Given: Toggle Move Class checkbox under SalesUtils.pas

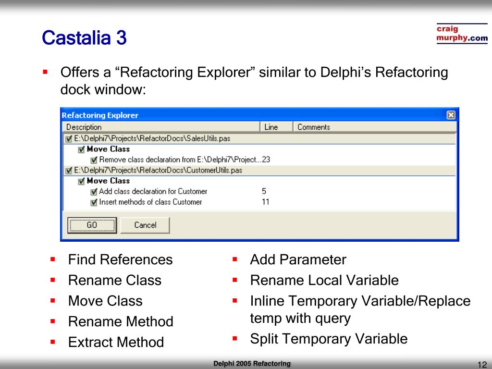Looking at the screenshot, I should (81, 149).
